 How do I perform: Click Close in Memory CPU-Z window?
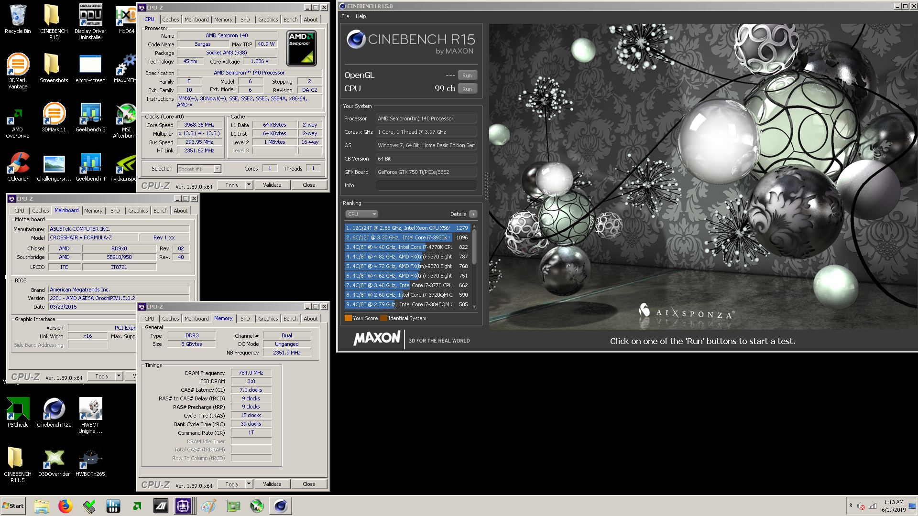click(x=309, y=484)
